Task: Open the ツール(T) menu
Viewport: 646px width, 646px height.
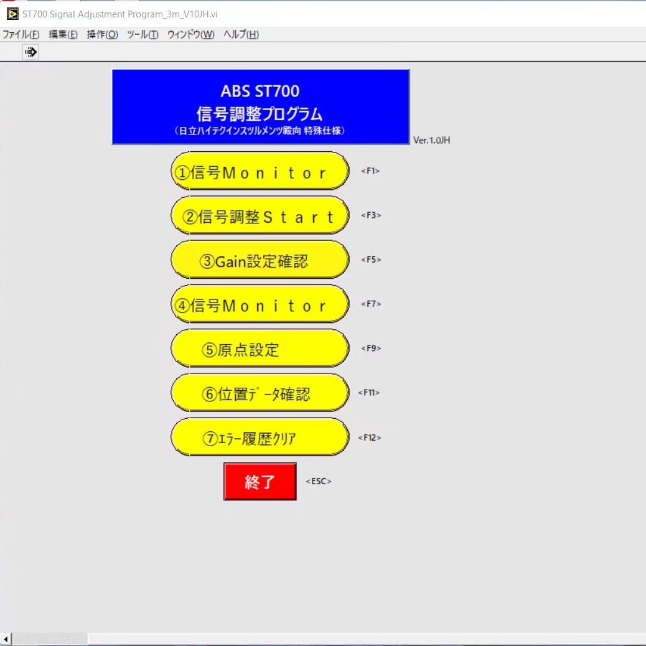Action: point(143,35)
